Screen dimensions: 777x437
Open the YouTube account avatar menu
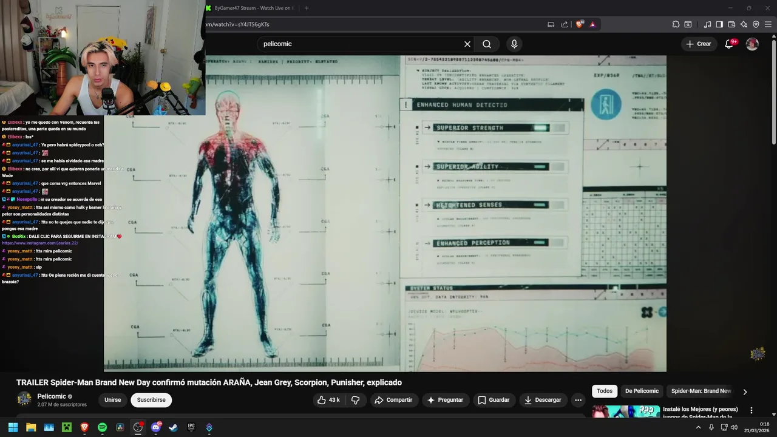click(x=752, y=44)
